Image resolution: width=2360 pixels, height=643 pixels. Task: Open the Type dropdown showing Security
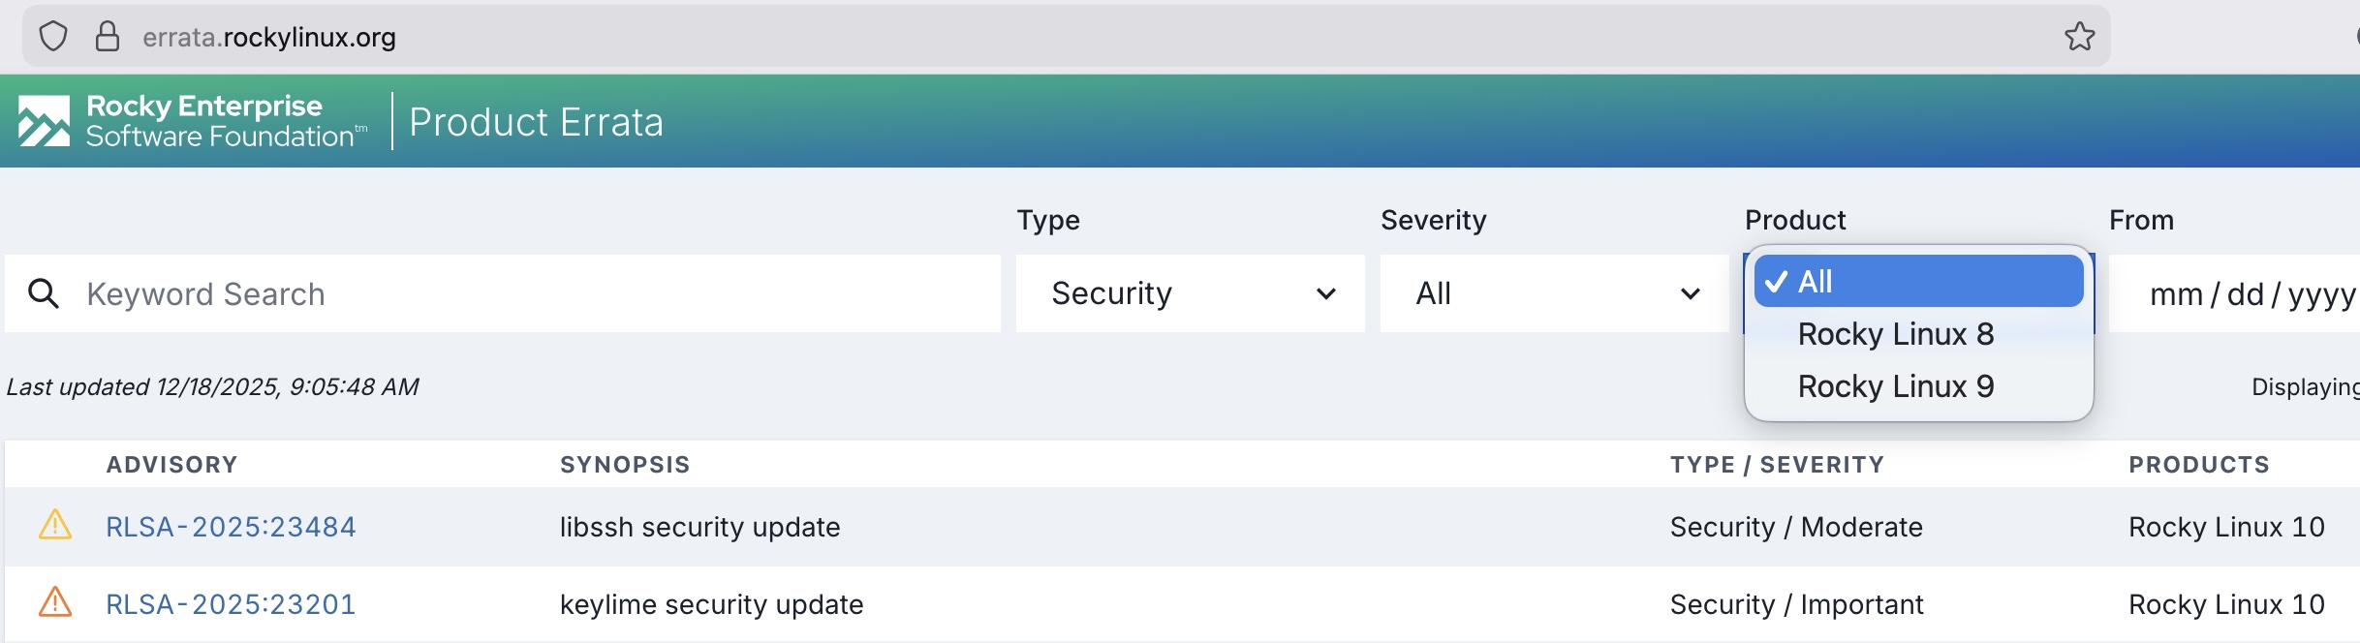click(x=1190, y=293)
